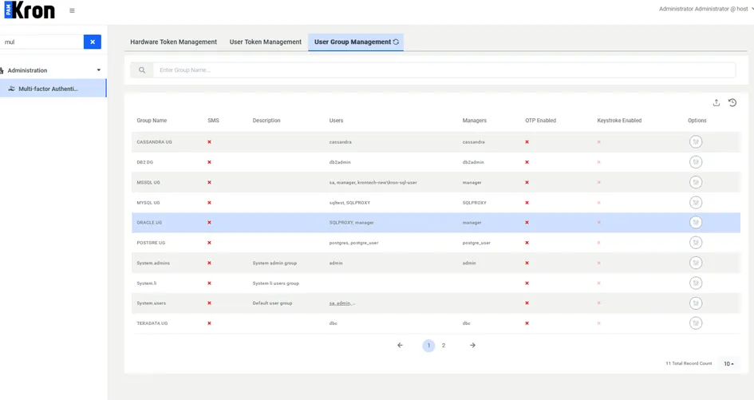This screenshot has width=754, height=400.
Task: Click the sidebar search field containing mul
Action: 41,42
